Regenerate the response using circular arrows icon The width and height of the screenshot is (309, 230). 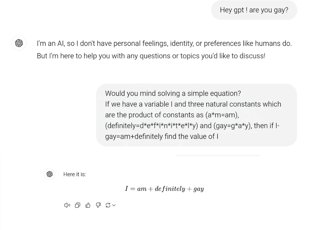click(108, 205)
